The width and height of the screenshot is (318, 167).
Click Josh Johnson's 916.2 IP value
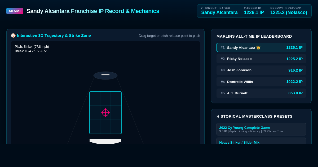click(295, 70)
